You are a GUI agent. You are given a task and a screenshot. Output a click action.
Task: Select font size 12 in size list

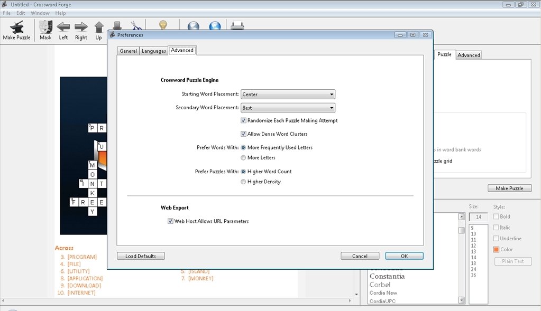click(473, 246)
